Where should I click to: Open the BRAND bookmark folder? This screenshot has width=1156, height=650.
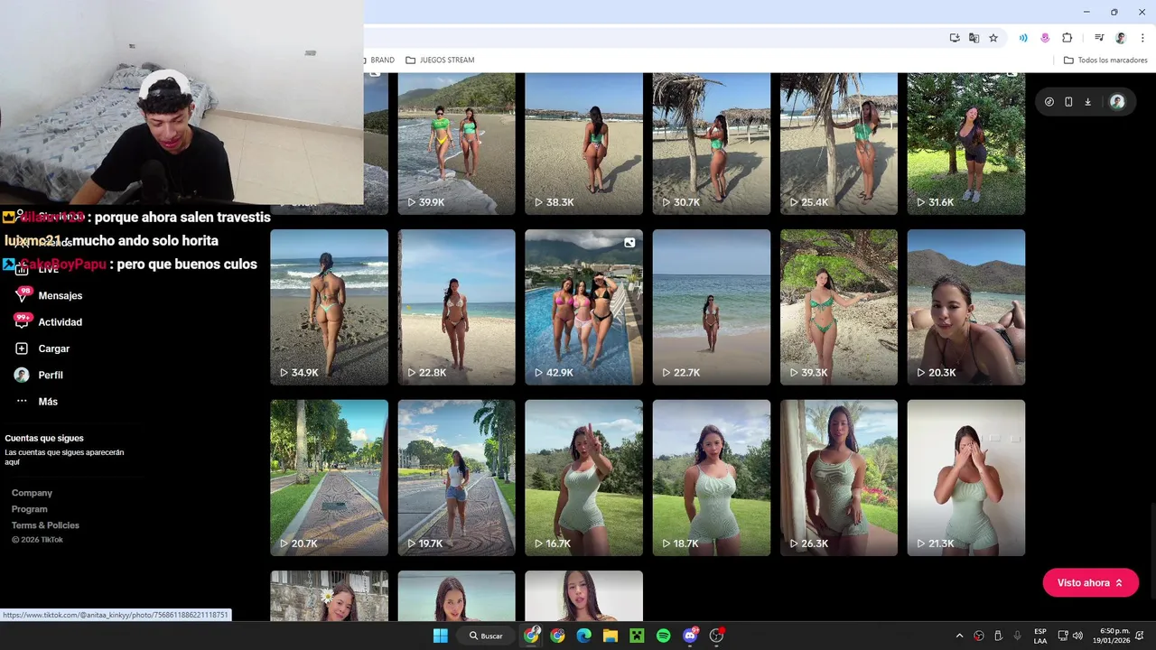click(380, 60)
